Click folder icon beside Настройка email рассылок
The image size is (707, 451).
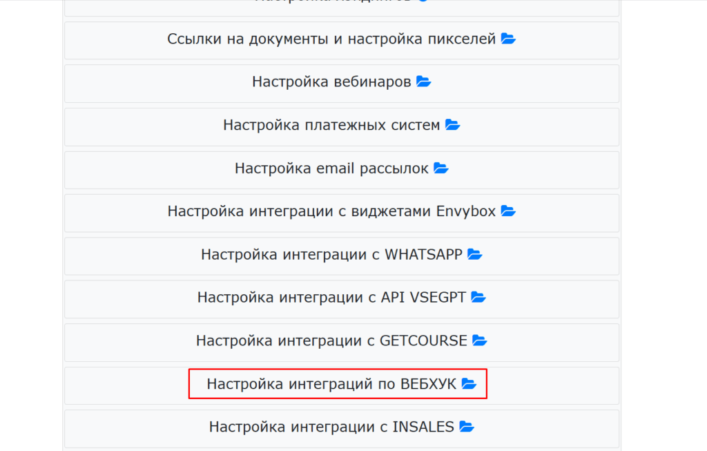click(x=440, y=169)
